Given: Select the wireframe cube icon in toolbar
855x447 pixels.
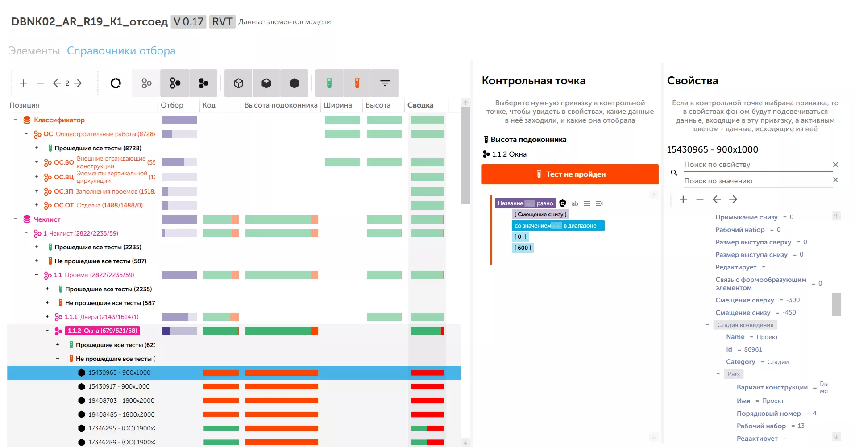Looking at the screenshot, I should [238, 83].
